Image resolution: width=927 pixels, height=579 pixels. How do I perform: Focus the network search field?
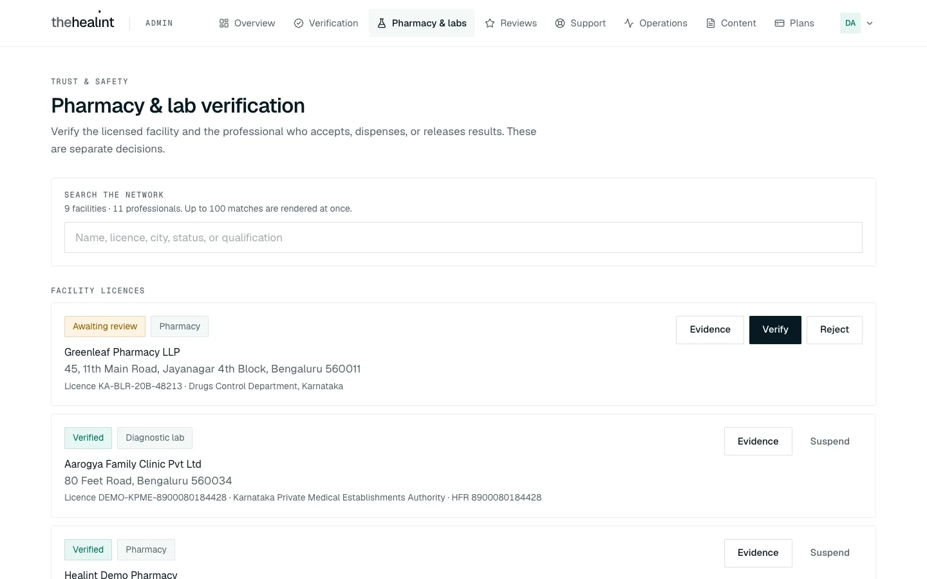464,237
